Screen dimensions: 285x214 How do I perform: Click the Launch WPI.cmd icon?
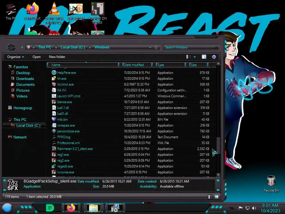(54, 96)
